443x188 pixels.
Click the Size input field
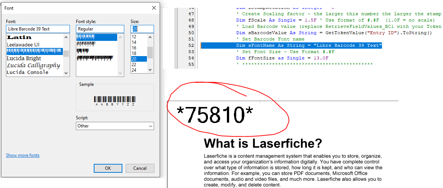coord(142,29)
